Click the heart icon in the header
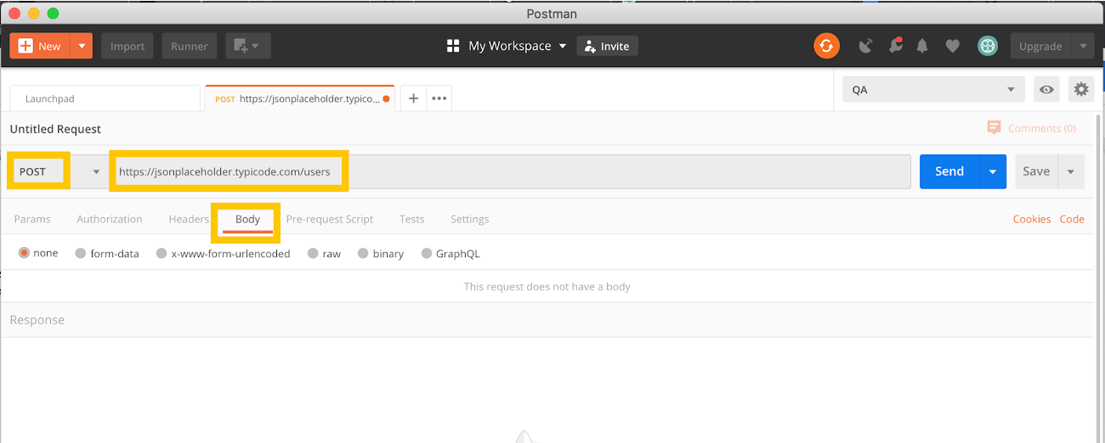Viewport: 1105px width, 443px height. coord(952,46)
